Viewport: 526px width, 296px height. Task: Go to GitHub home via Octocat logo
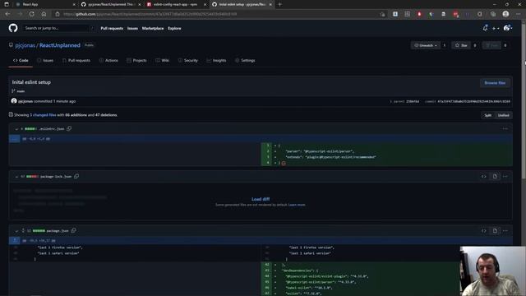tap(13, 28)
